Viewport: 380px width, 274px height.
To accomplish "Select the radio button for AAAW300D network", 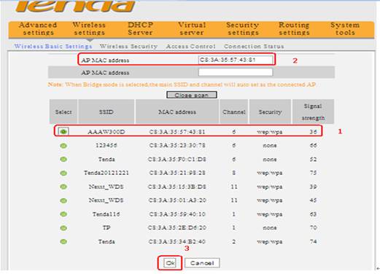I will (x=63, y=132).
